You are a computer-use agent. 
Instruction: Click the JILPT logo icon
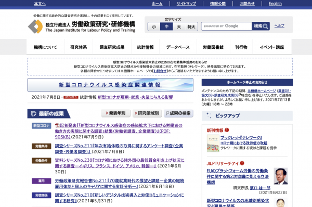[35, 27]
